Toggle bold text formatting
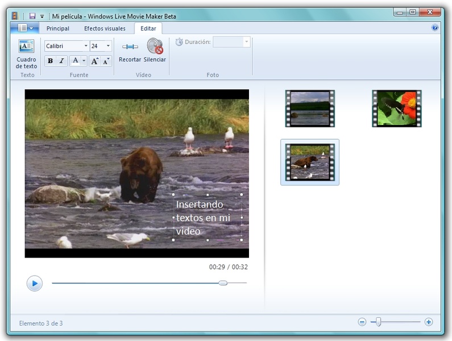452x341 pixels. click(x=50, y=61)
